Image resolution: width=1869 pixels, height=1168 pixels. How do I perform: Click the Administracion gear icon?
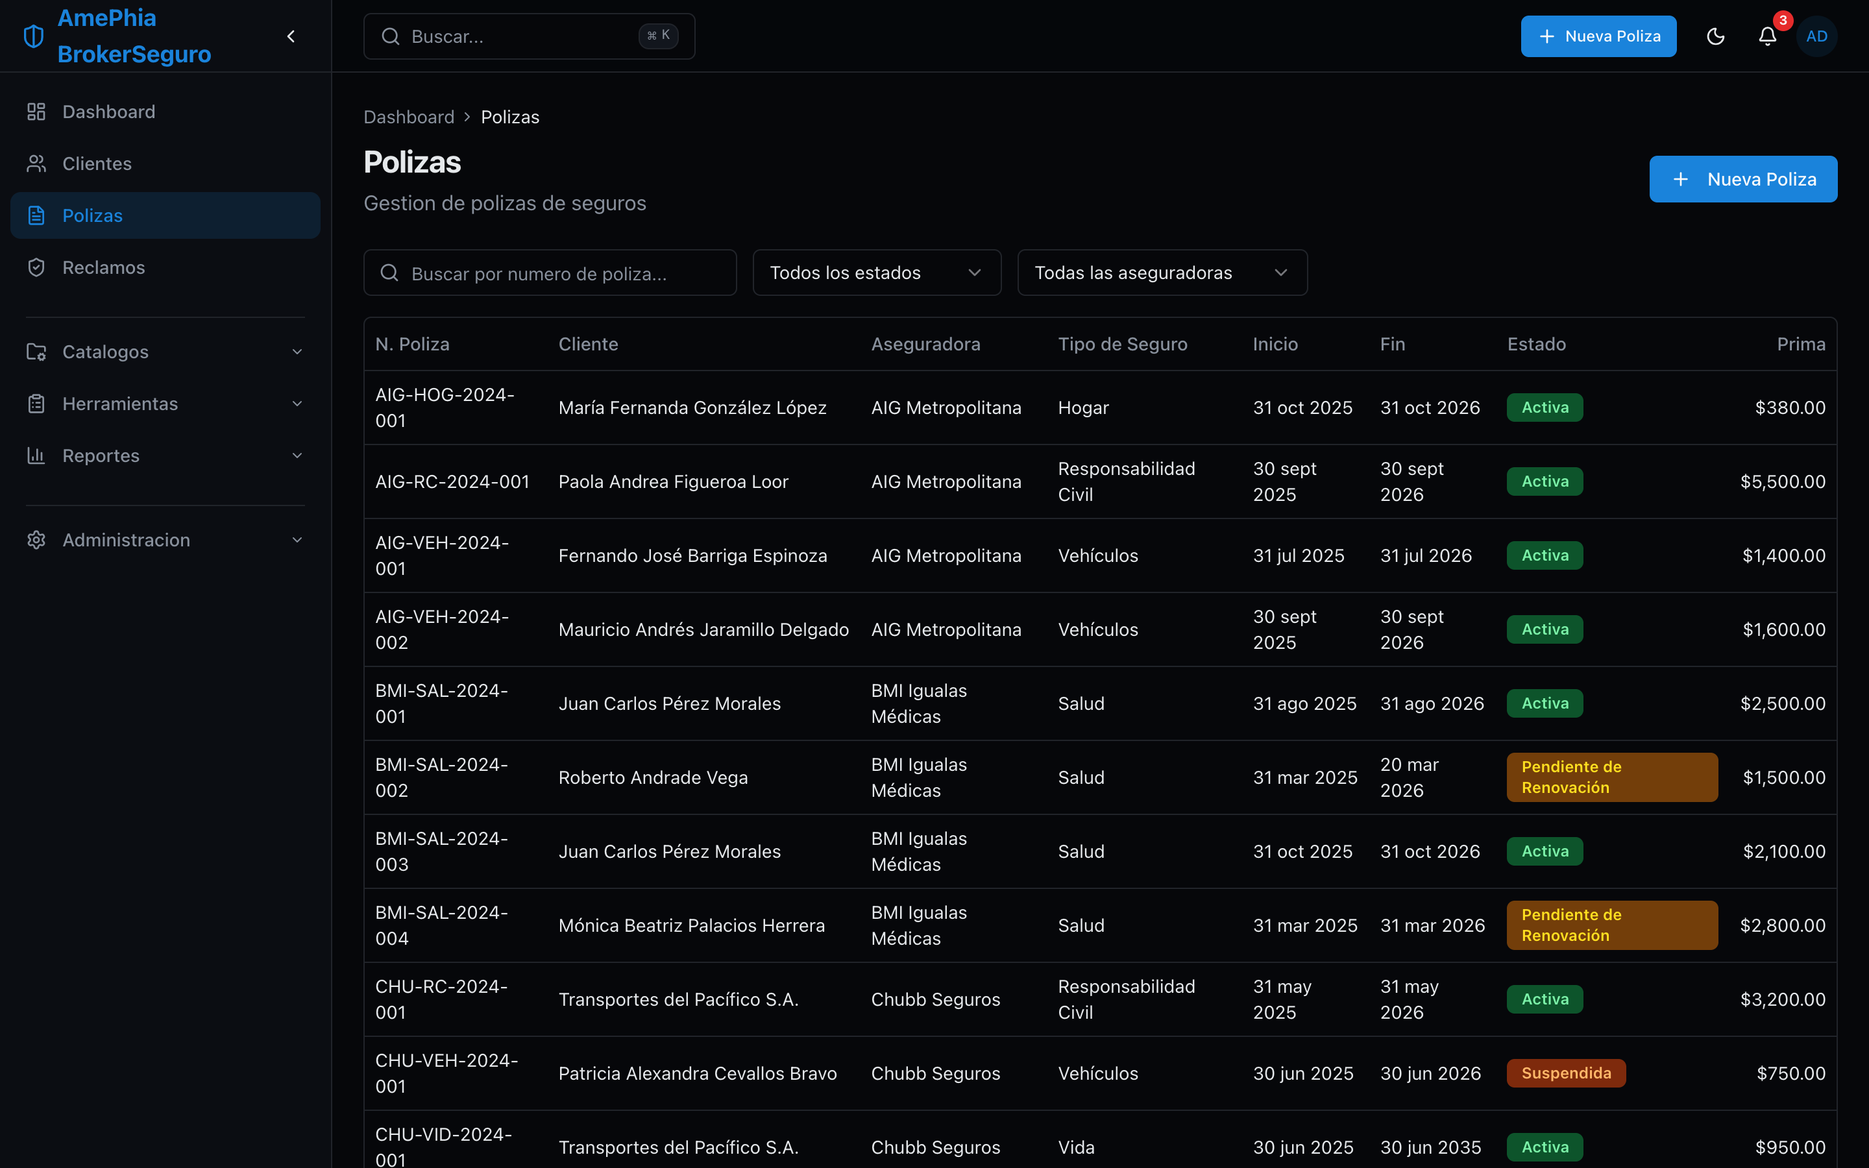click(36, 540)
